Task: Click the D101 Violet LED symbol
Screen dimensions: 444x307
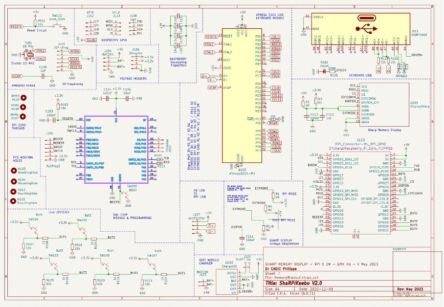Action: coord(325,71)
